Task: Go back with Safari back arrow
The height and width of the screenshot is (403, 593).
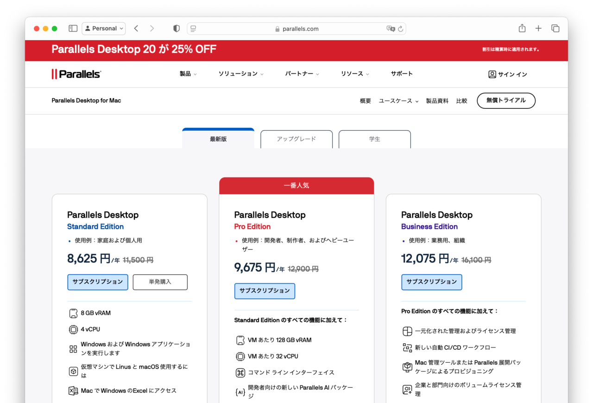Action: [136, 28]
